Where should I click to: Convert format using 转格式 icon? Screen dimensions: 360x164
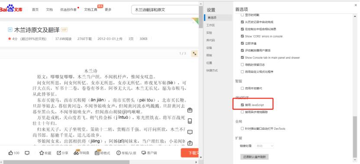point(102,153)
